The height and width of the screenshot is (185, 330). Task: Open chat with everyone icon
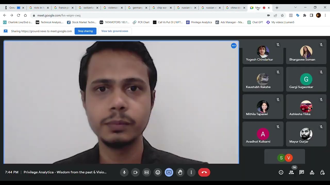tap(302, 172)
